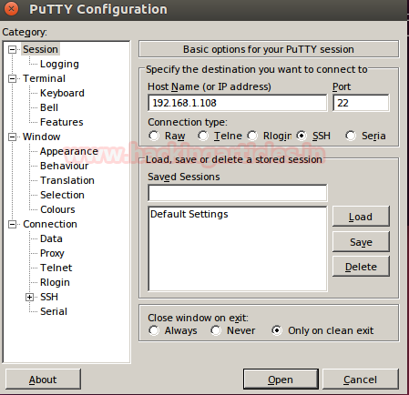The width and height of the screenshot is (409, 395).
Task: Open the Colours settings category
Action: click(57, 209)
